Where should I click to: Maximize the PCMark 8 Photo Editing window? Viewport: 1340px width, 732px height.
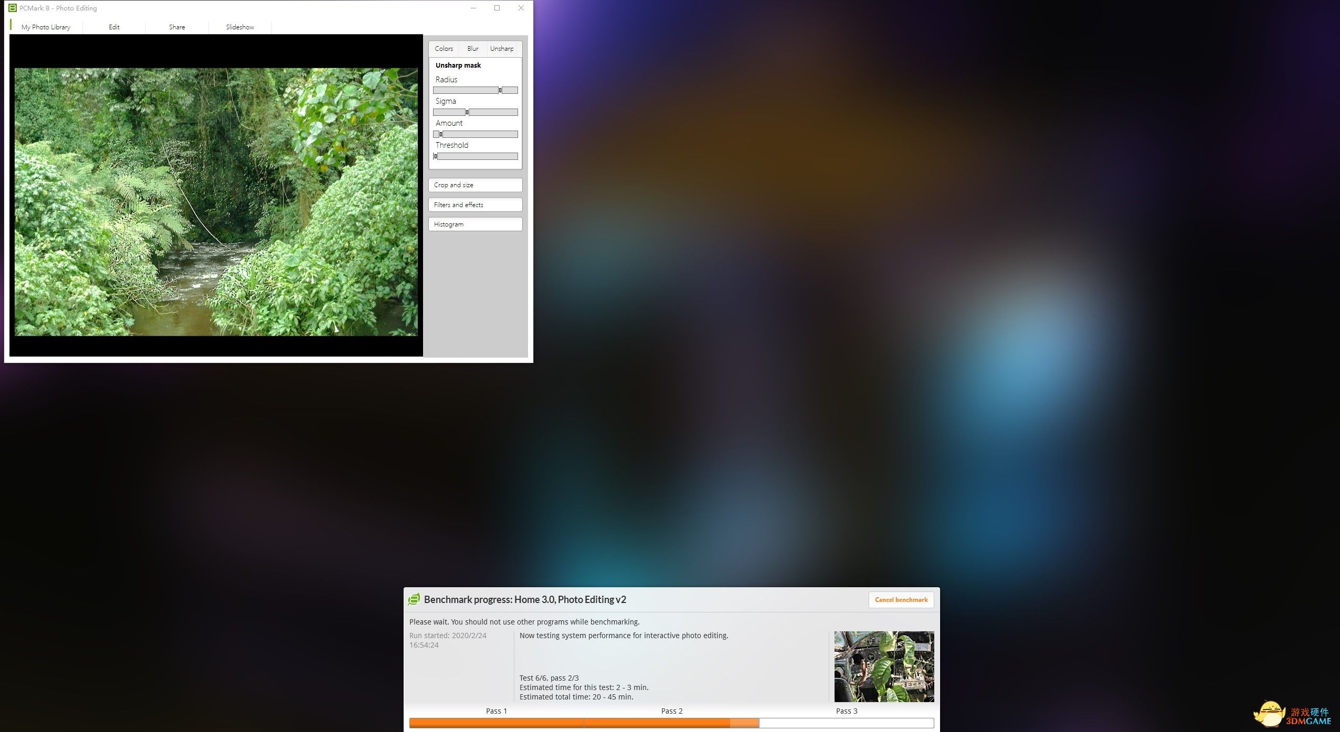click(x=497, y=8)
